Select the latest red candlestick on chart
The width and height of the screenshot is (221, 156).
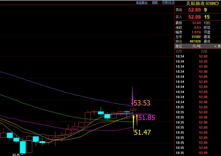tap(133, 110)
